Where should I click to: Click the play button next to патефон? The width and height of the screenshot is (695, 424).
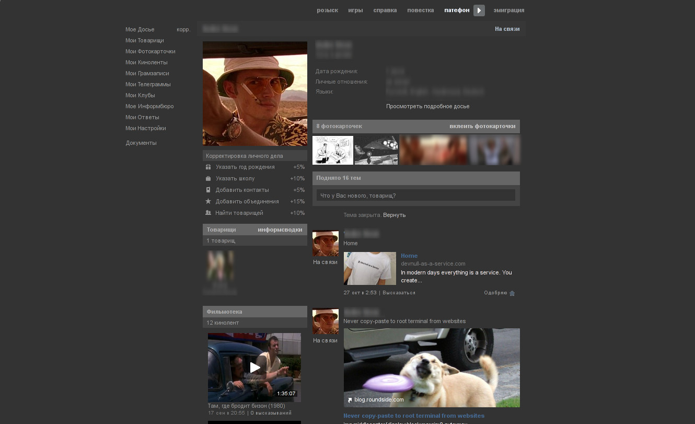click(x=479, y=10)
